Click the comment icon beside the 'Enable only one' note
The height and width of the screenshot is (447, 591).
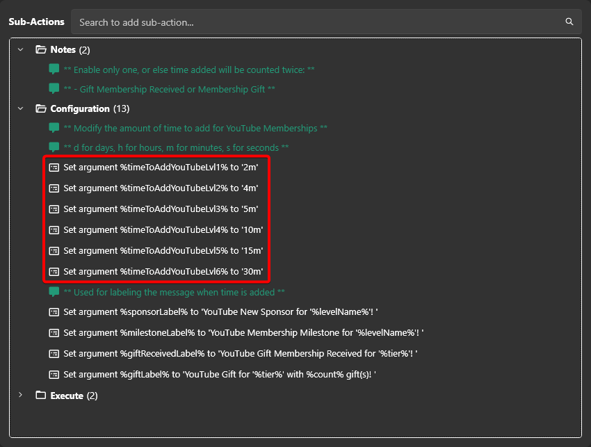point(54,70)
